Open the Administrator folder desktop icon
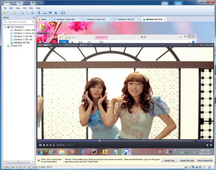 43,28
